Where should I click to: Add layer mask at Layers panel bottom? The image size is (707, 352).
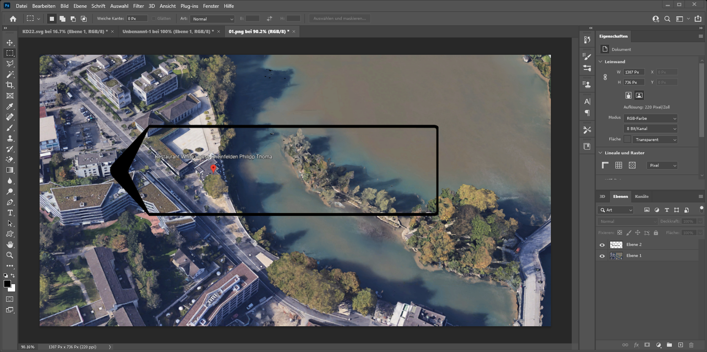point(647,345)
